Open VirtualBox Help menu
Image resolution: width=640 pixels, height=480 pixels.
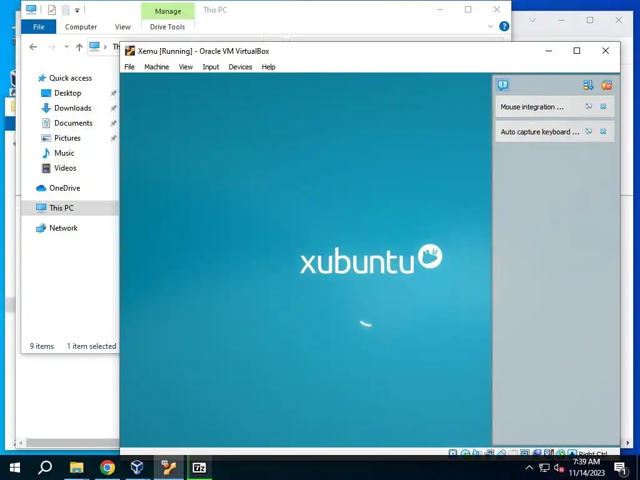click(268, 67)
